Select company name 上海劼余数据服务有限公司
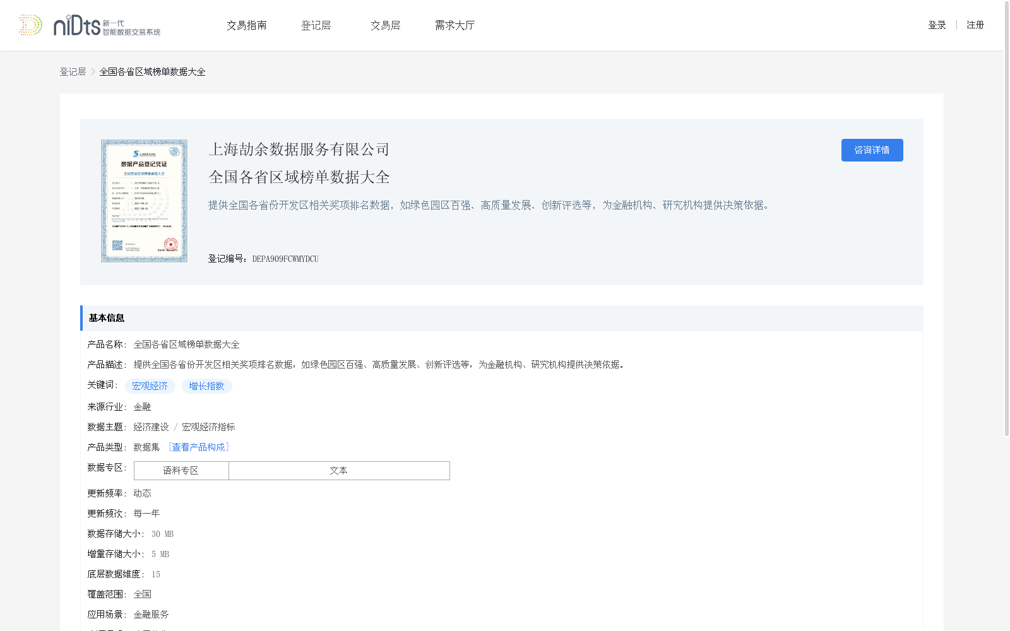 tap(299, 150)
